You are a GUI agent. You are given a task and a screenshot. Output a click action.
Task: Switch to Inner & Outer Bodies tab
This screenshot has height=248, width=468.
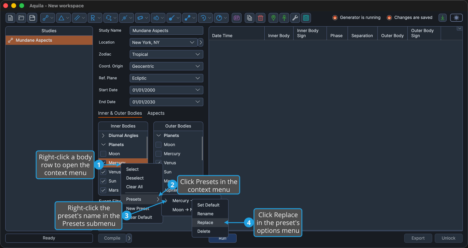120,113
